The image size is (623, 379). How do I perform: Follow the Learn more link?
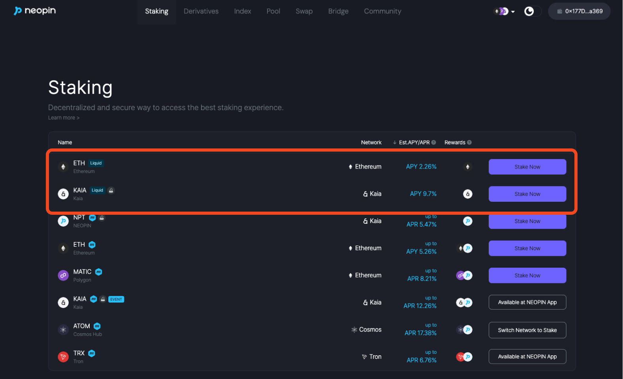pos(64,118)
